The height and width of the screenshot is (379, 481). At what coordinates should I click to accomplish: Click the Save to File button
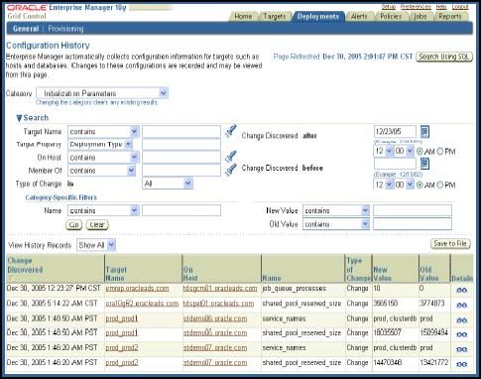click(x=450, y=244)
